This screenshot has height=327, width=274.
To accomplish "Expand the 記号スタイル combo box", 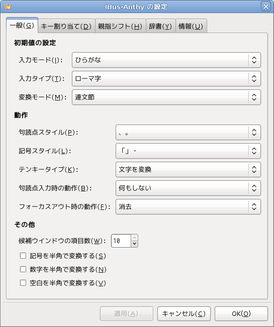I will click(x=188, y=151).
